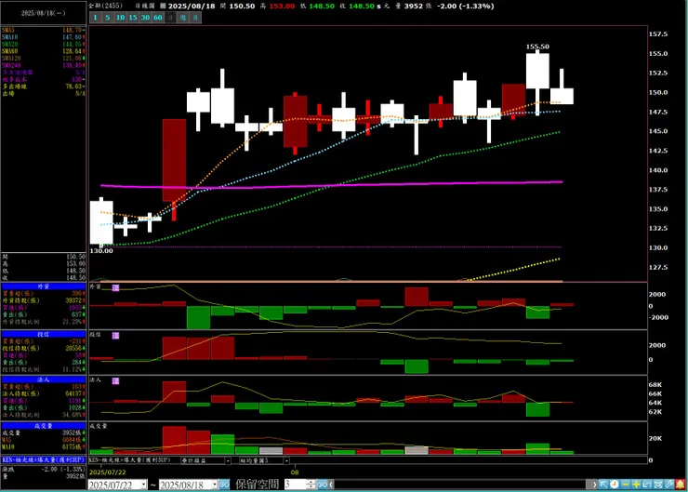Click scrollbar right arrow at chart bottom
The image size is (688, 492).
click(x=594, y=485)
